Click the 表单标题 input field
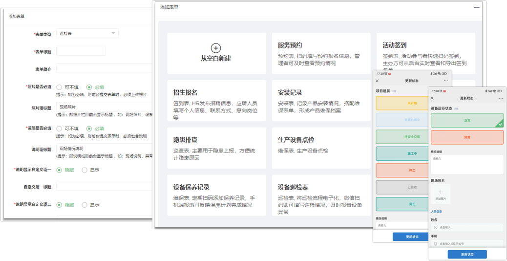Viewport: 507px width, 261px height. (x=81, y=51)
